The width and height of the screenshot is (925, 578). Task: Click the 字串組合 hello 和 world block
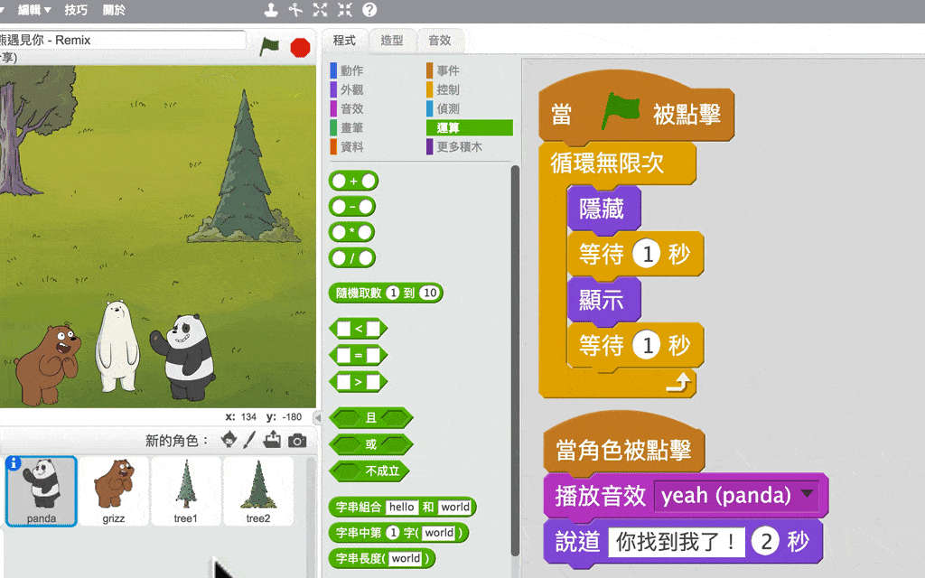point(402,508)
